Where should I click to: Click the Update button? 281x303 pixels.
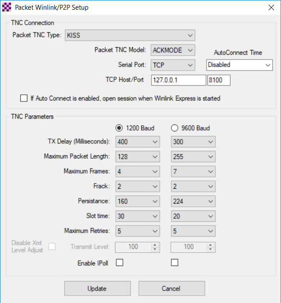click(97, 288)
